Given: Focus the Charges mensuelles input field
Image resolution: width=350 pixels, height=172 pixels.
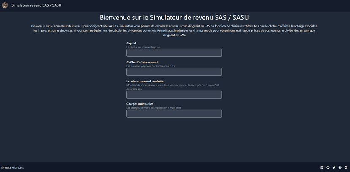Looking at the screenshot, I should 174,113.
